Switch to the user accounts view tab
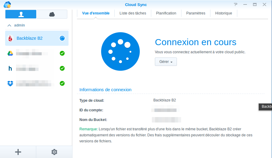The width and height of the screenshot is (272, 158). (x=21, y=14)
